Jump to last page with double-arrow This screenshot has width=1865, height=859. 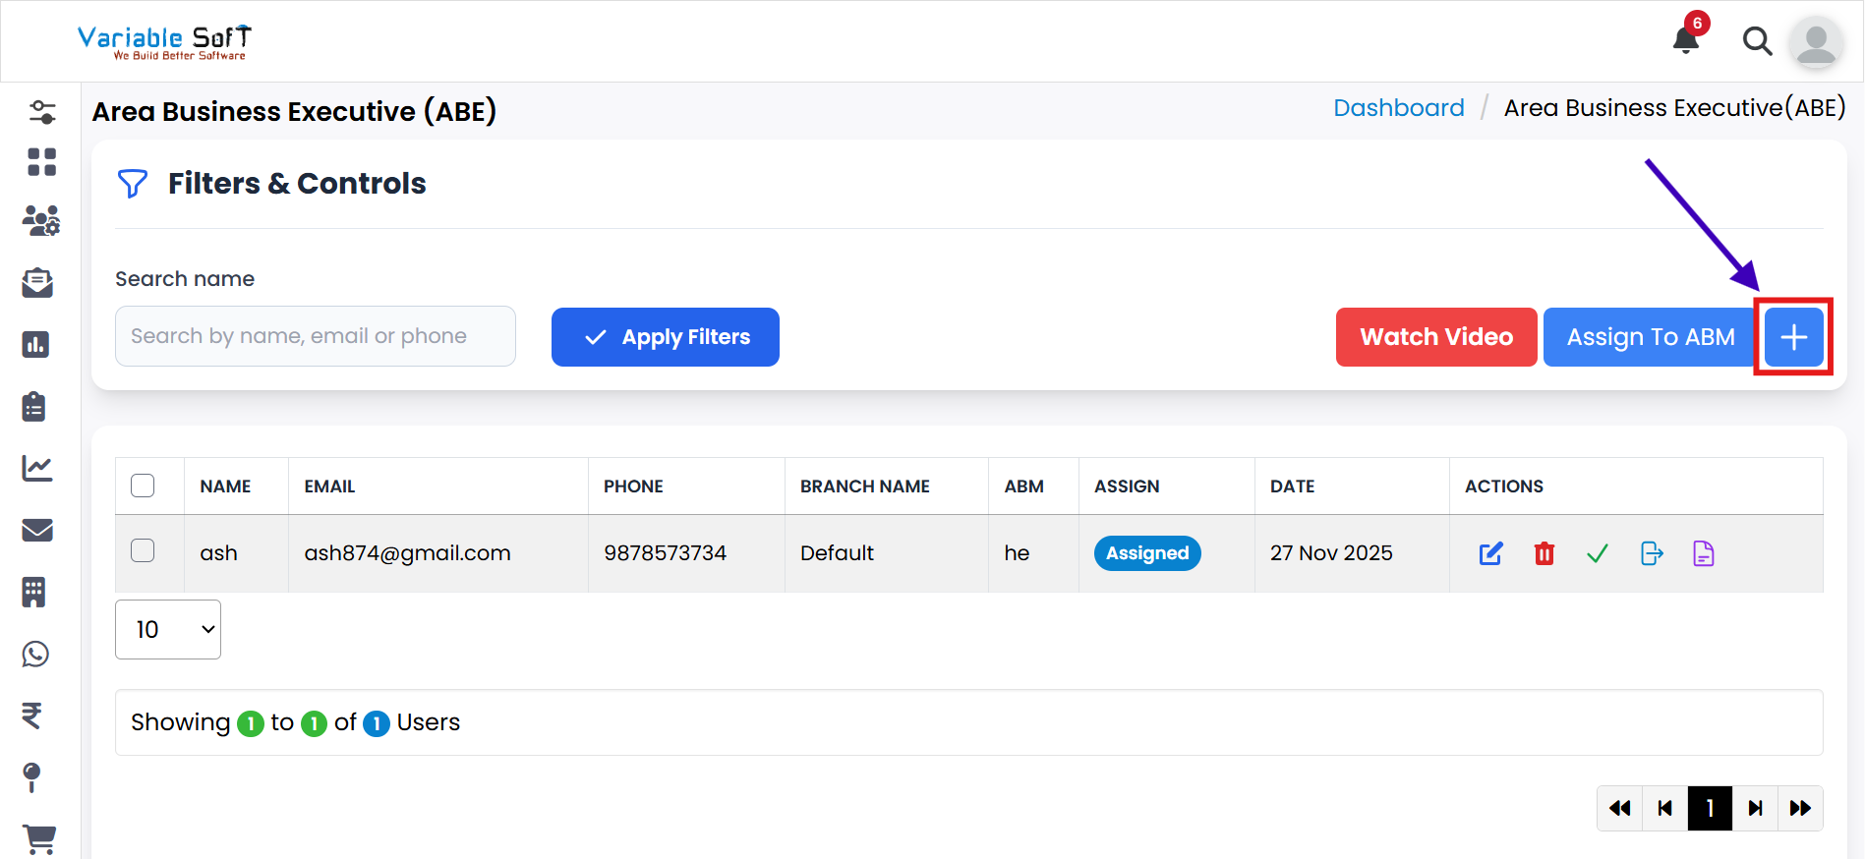tap(1800, 808)
